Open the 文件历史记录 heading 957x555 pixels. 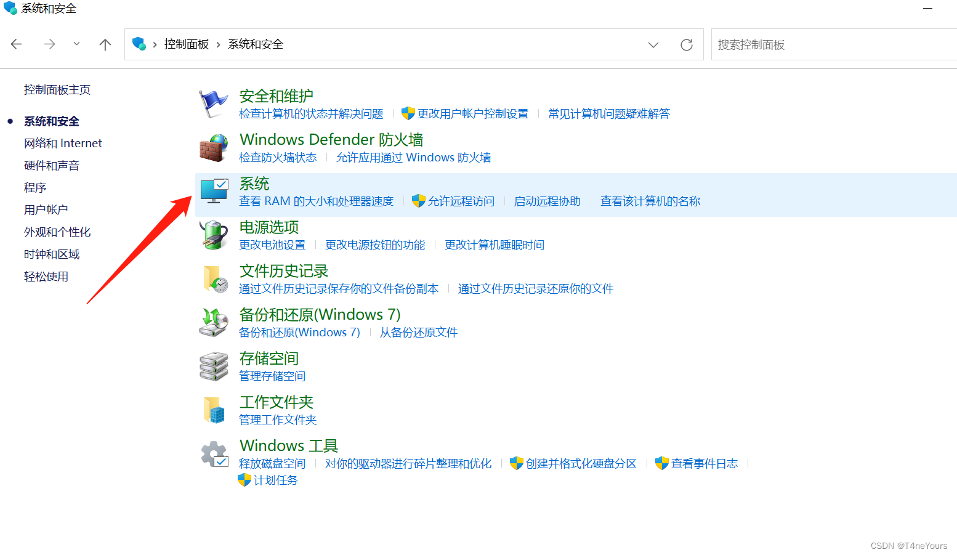(x=284, y=271)
